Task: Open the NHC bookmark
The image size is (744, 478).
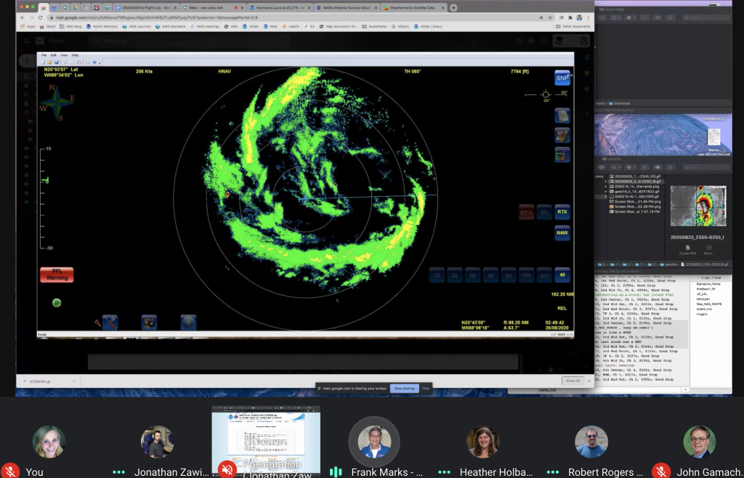Action: [271, 27]
